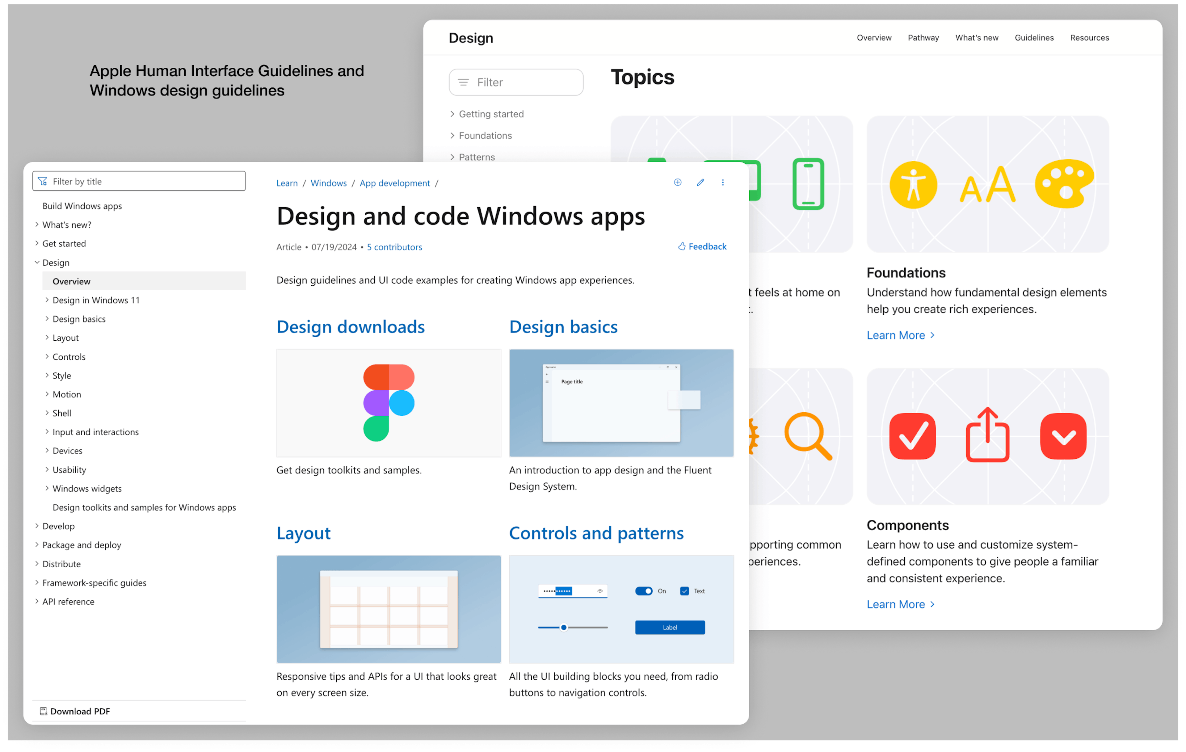Click the Filter field in Apple Design window

(x=516, y=82)
